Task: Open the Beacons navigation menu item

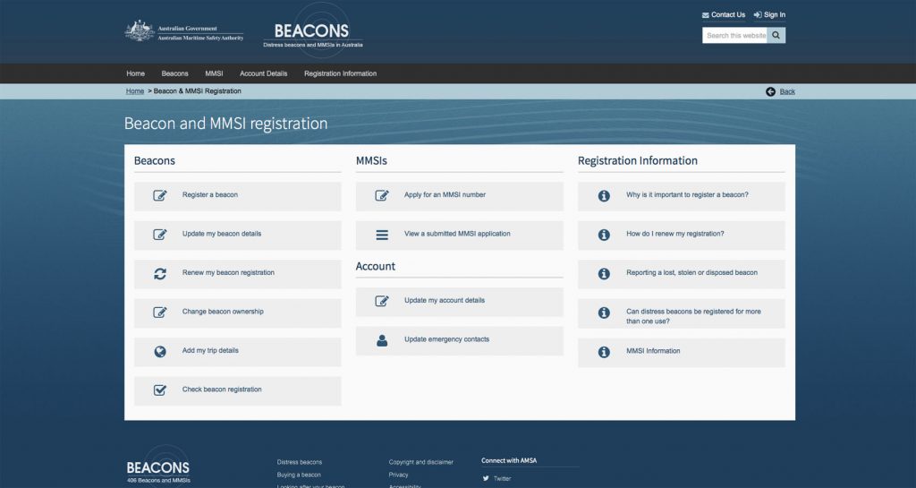Action: (x=174, y=73)
